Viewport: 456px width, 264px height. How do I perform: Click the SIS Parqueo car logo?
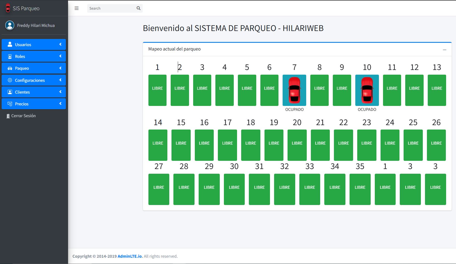pyautogui.click(x=8, y=8)
